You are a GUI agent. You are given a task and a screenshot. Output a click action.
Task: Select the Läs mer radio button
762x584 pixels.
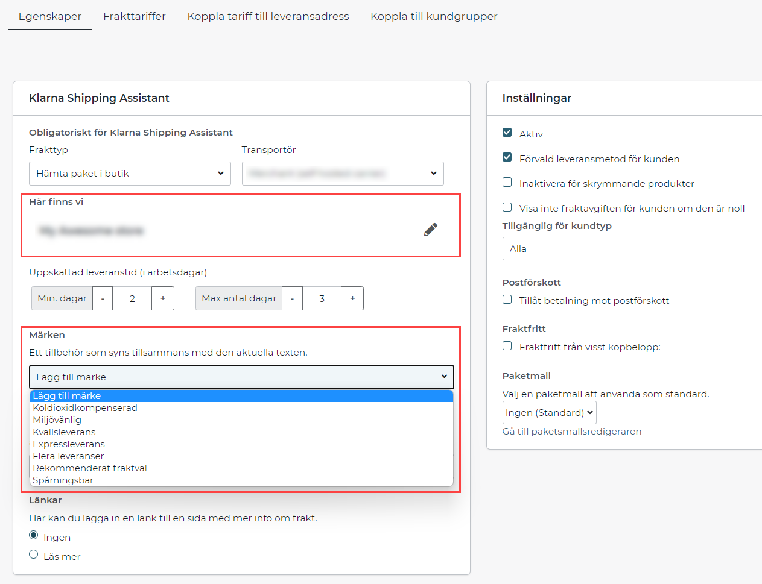tap(33, 553)
